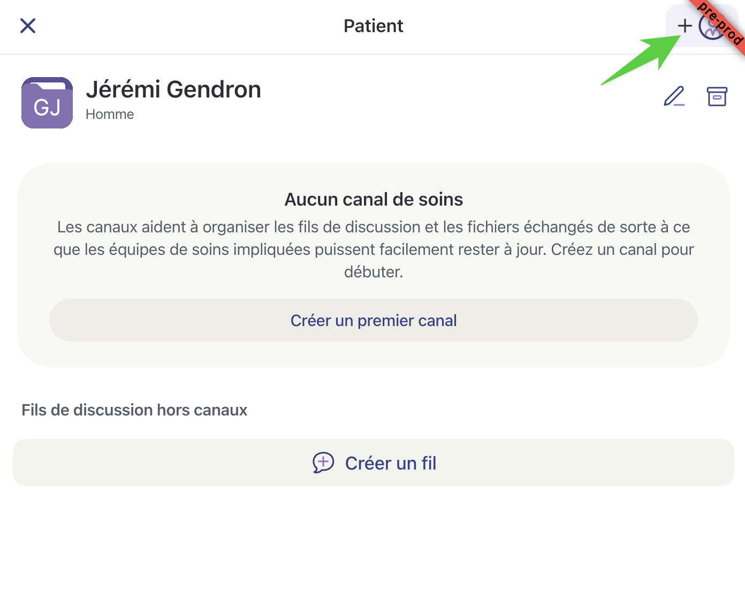The image size is (745, 605).
Task: Click the word débuter in the description
Action: point(374,272)
